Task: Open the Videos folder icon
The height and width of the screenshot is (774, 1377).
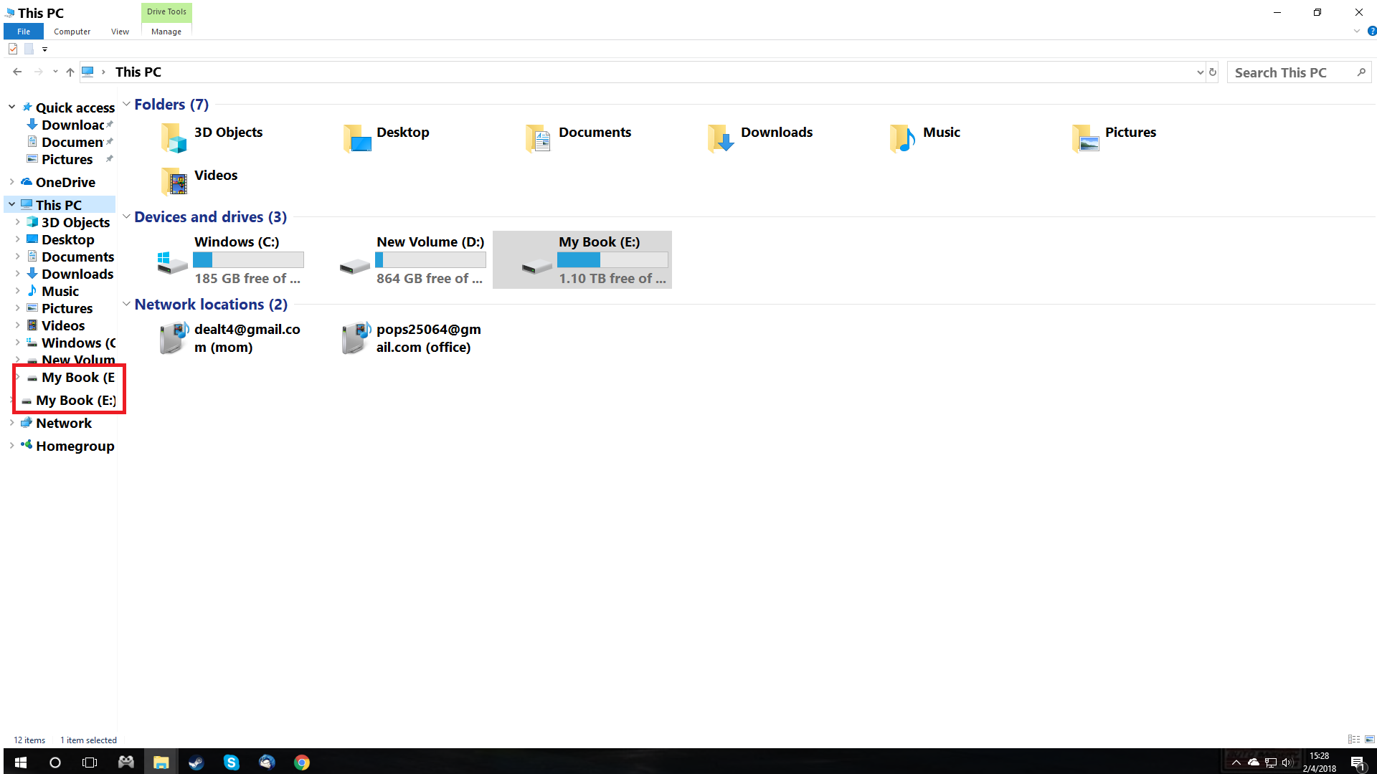Action: [174, 181]
